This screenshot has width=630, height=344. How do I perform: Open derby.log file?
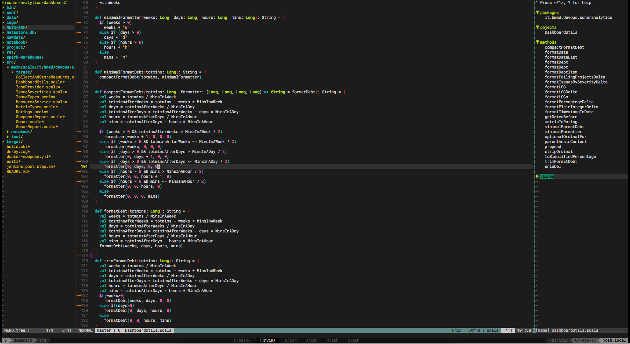[18, 152]
